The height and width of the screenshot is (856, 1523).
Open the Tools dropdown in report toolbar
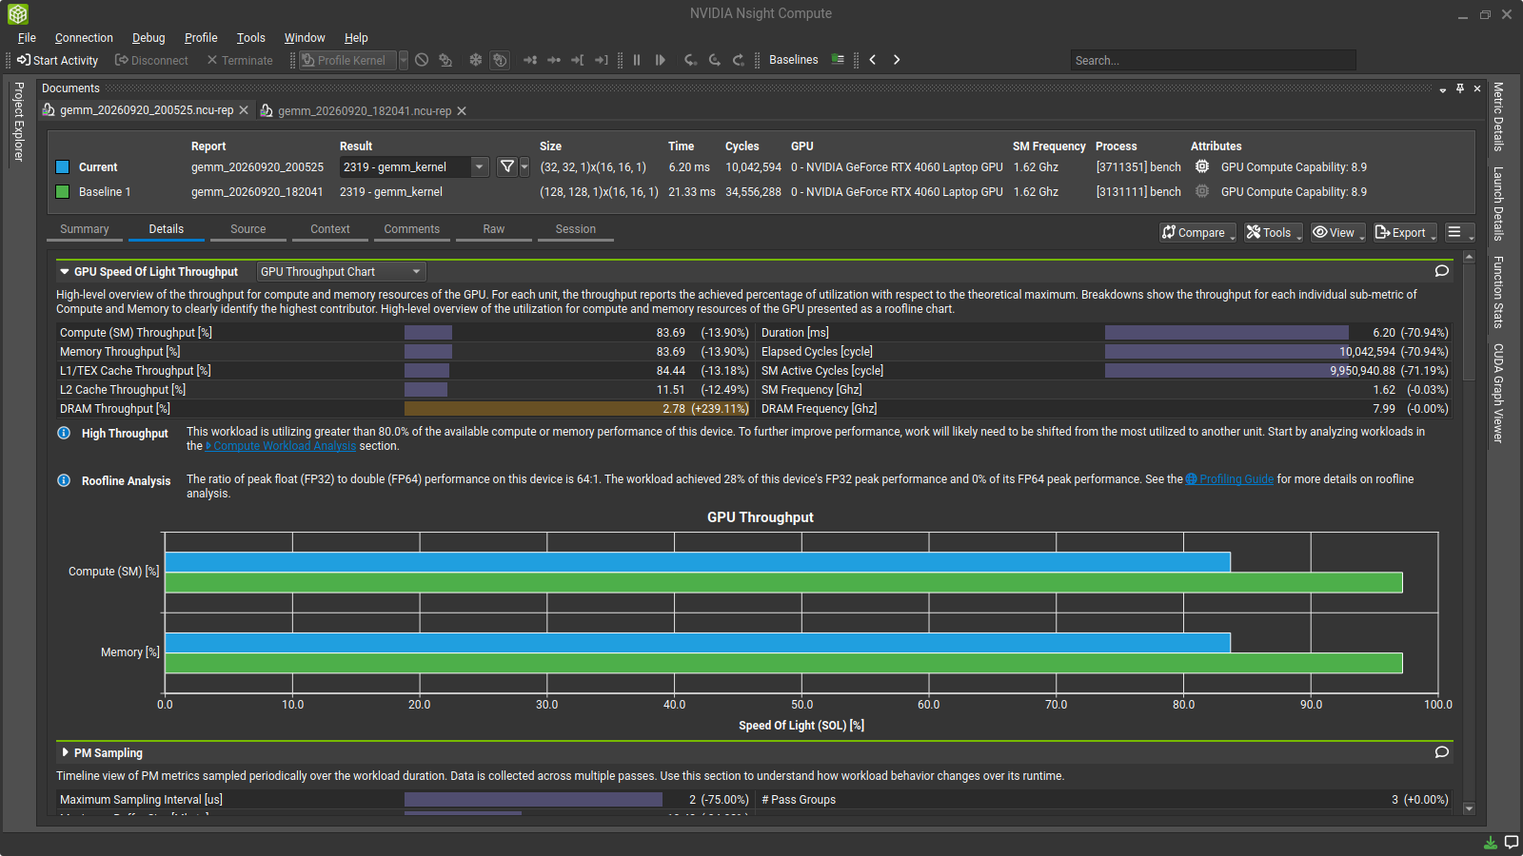(1274, 232)
